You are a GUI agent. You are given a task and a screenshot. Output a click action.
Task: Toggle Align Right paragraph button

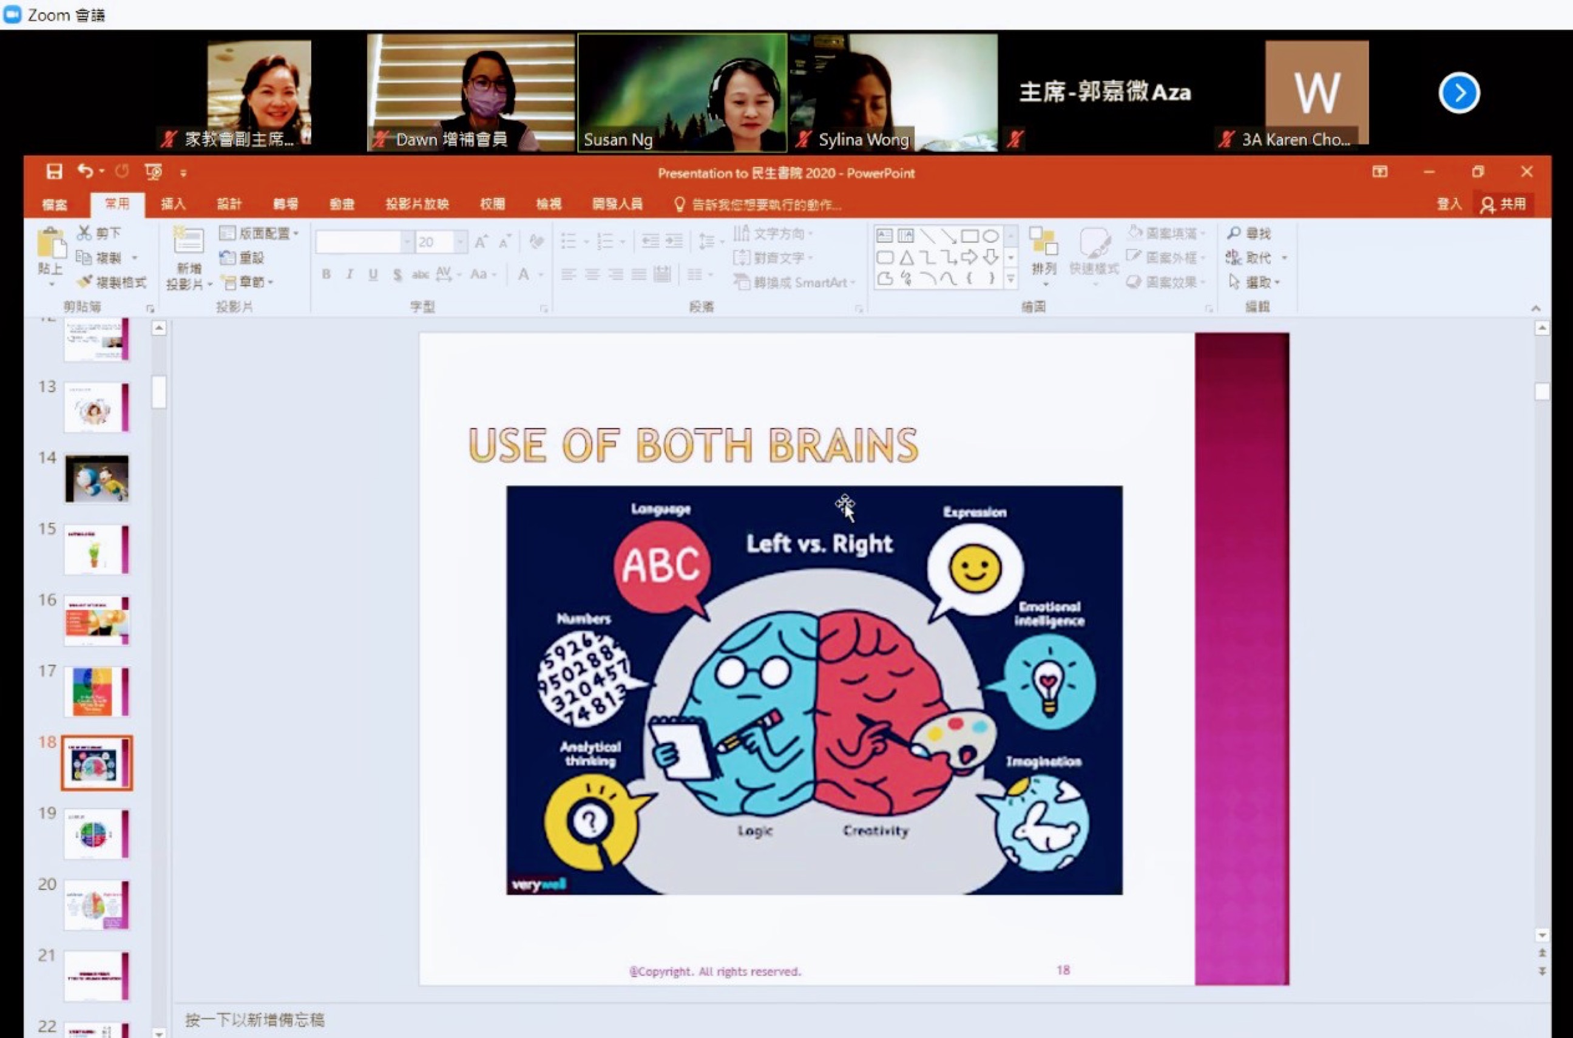pos(615,274)
